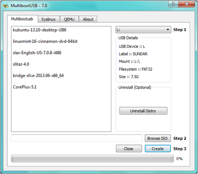Open the About tab
Viewport: 198px width, 174px height.
pyautogui.click(x=88, y=19)
